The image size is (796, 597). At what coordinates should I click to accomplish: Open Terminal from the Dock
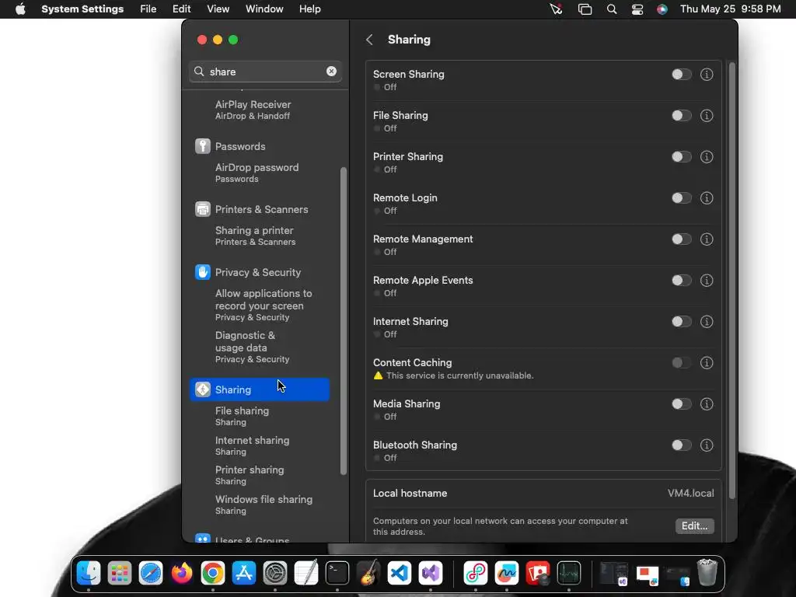[x=337, y=573]
